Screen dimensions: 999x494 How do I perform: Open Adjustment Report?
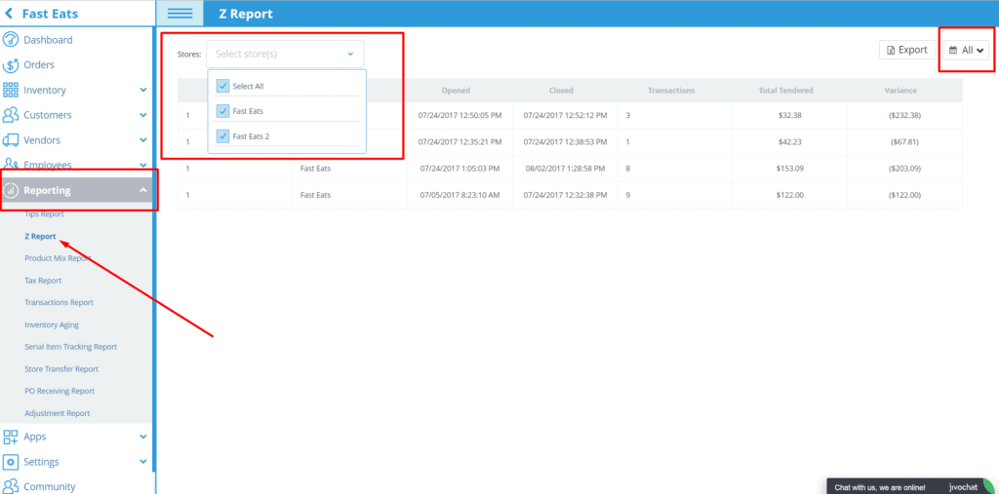[x=58, y=413]
